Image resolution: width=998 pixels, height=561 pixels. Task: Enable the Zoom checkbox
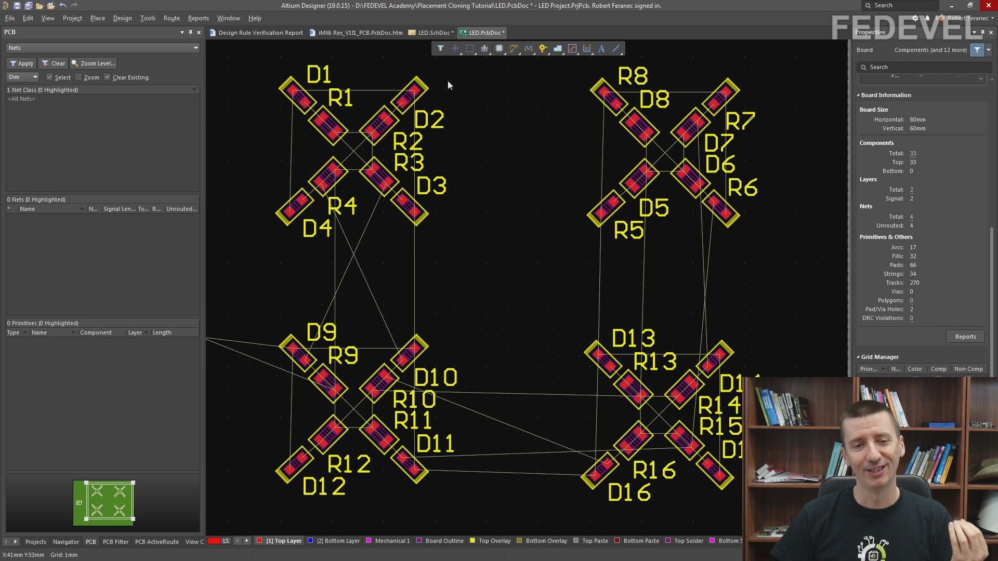78,77
